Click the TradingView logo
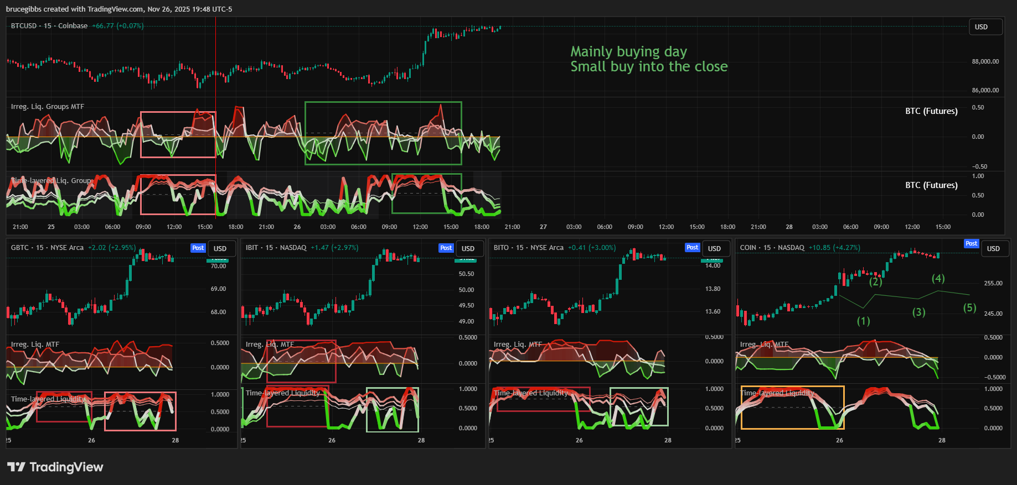The height and width of the screenshot is (485, 1017). (x=55, y=467)
